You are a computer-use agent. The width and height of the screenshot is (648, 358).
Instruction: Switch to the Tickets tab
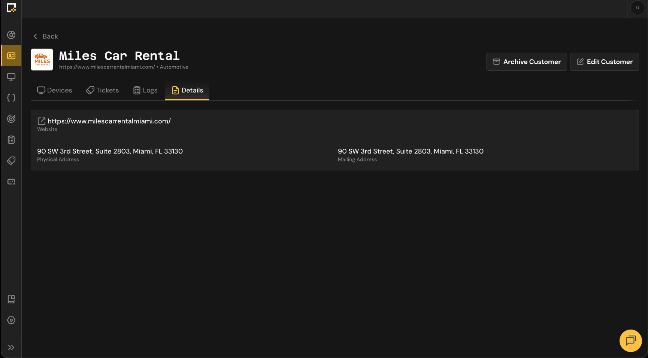tap(103, 90)
